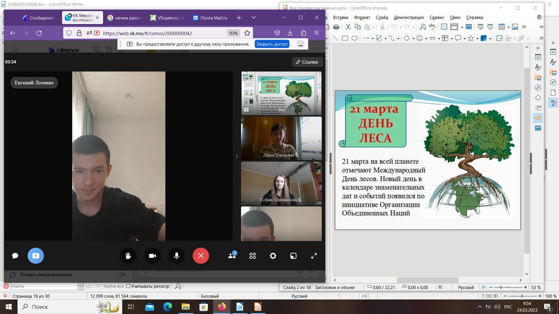Insert image icon in Impress toolbar
Viewport: 559px width, 314px height.
[x=515, y=27]
